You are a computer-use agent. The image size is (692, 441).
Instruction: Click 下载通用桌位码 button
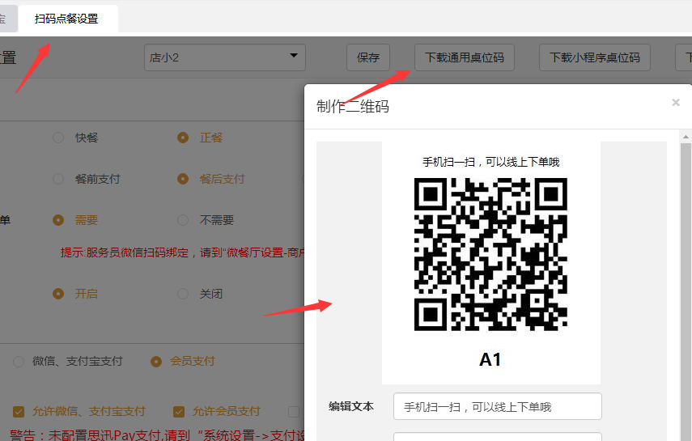click(x=465, y=57)
